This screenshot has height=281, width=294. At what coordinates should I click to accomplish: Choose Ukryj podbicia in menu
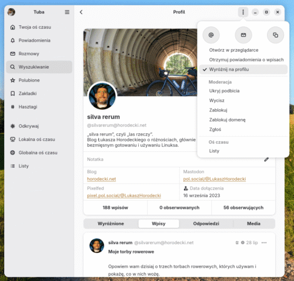point(243,91)
